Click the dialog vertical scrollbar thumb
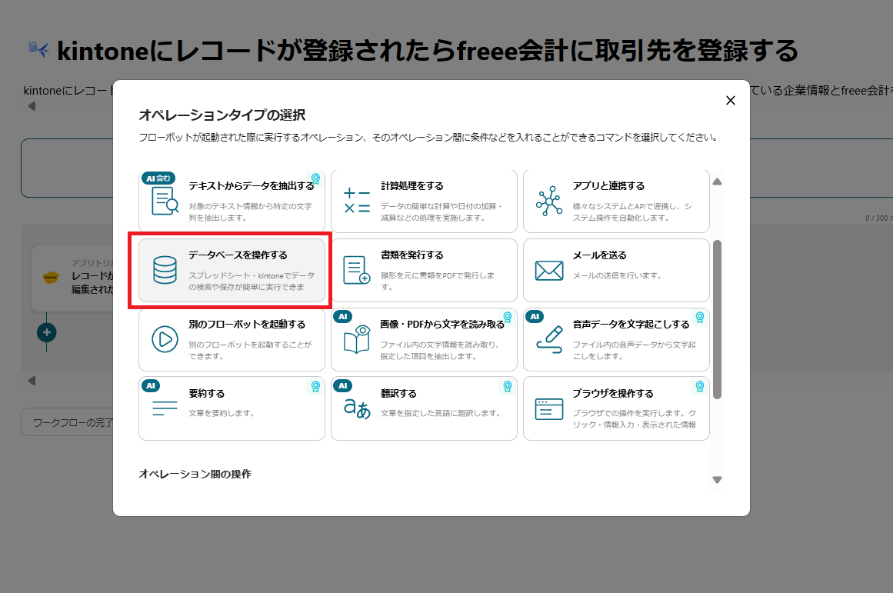This screenshot has width=893, height=593. [x=717, y=319]
